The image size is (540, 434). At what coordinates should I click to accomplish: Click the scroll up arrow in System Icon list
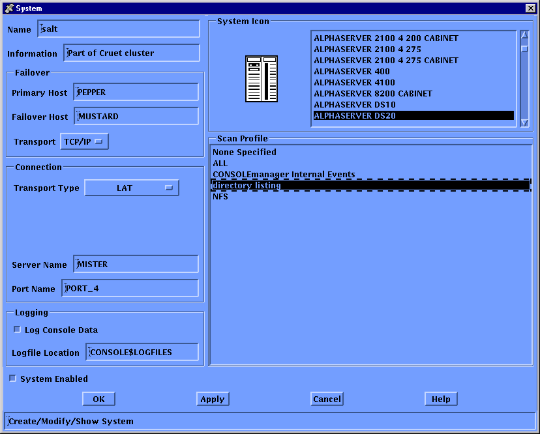pos(524,35)
